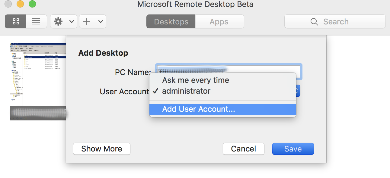Viewport: 390px width, 178px height.
Task: Click the Search field in toolbar
Action: click(335, 22)
